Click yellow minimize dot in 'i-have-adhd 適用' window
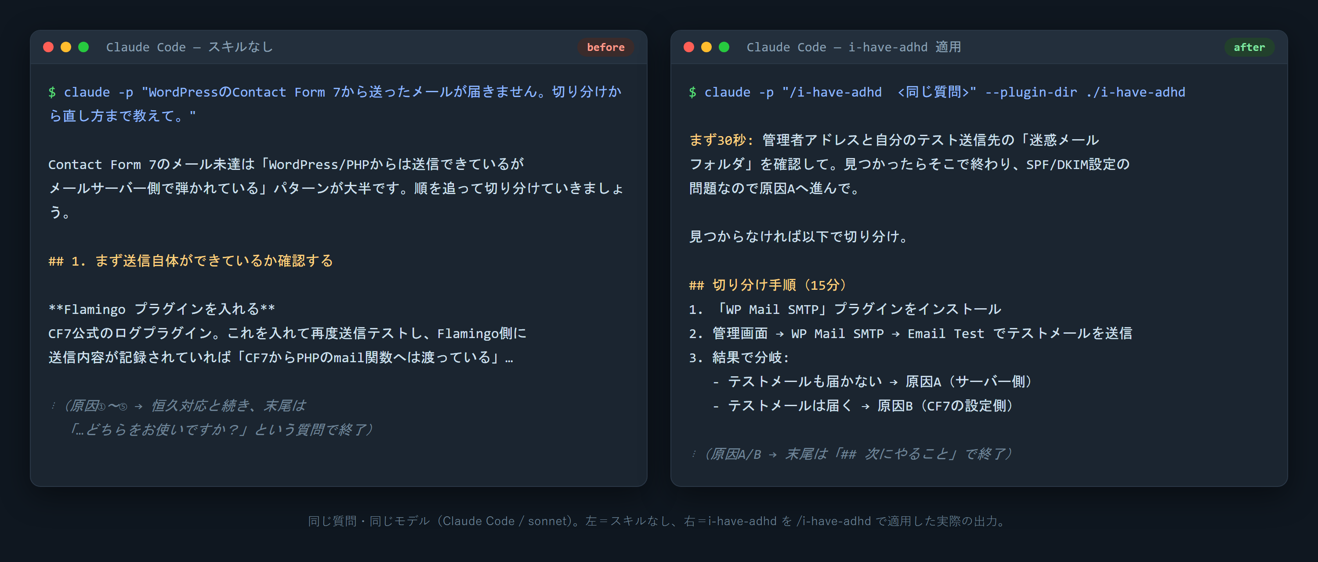The height and width of the screenshot is (562, 1318). (x=706, y=47)
